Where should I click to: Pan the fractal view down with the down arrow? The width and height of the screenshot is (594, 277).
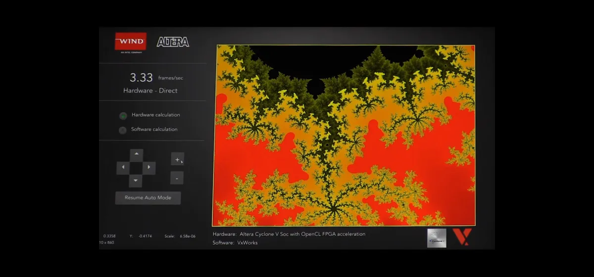click(136, 181)
